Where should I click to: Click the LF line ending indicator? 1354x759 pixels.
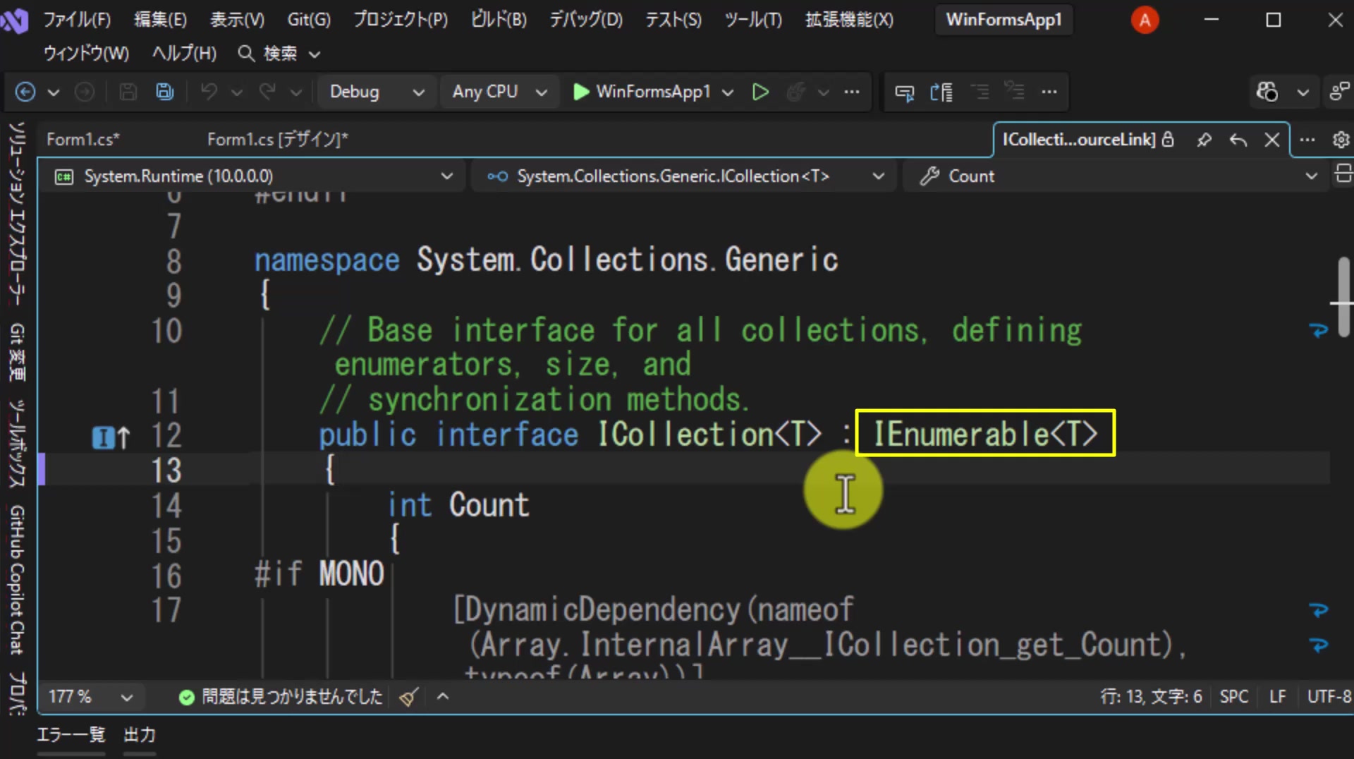(x=1277, y=697)
